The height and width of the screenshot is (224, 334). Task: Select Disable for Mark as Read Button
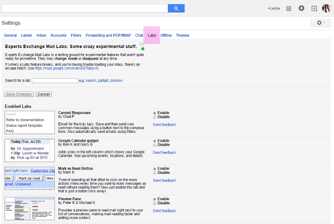[154, 173]
